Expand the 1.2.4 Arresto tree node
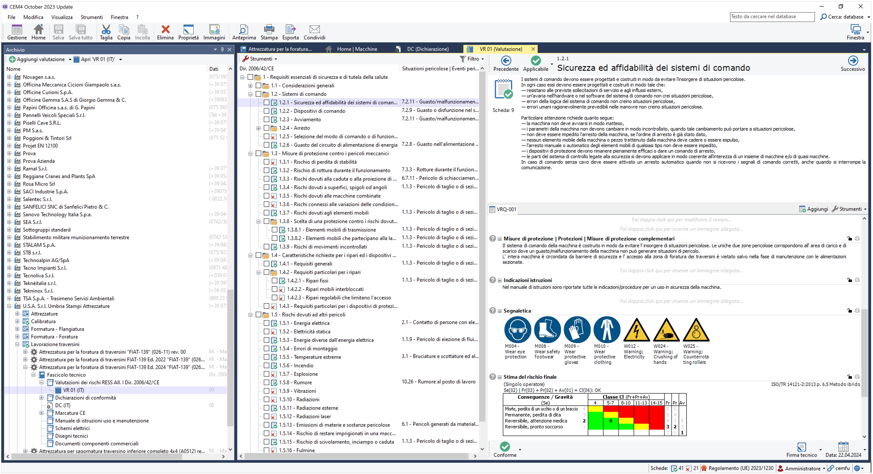 coord(258,128)
